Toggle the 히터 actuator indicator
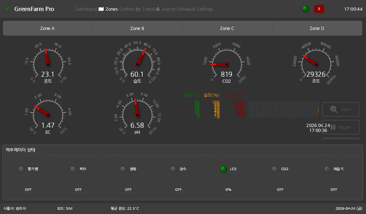 [x=73, y=169]
